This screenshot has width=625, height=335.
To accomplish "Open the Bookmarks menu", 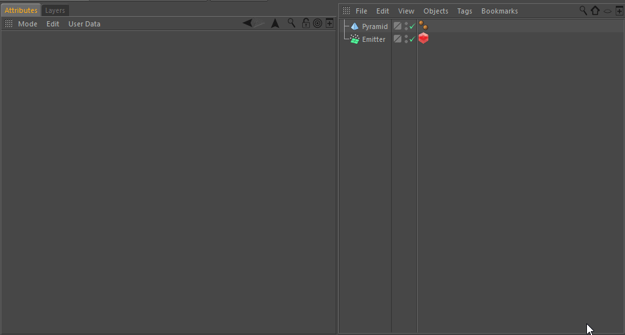I will [499, 11].
